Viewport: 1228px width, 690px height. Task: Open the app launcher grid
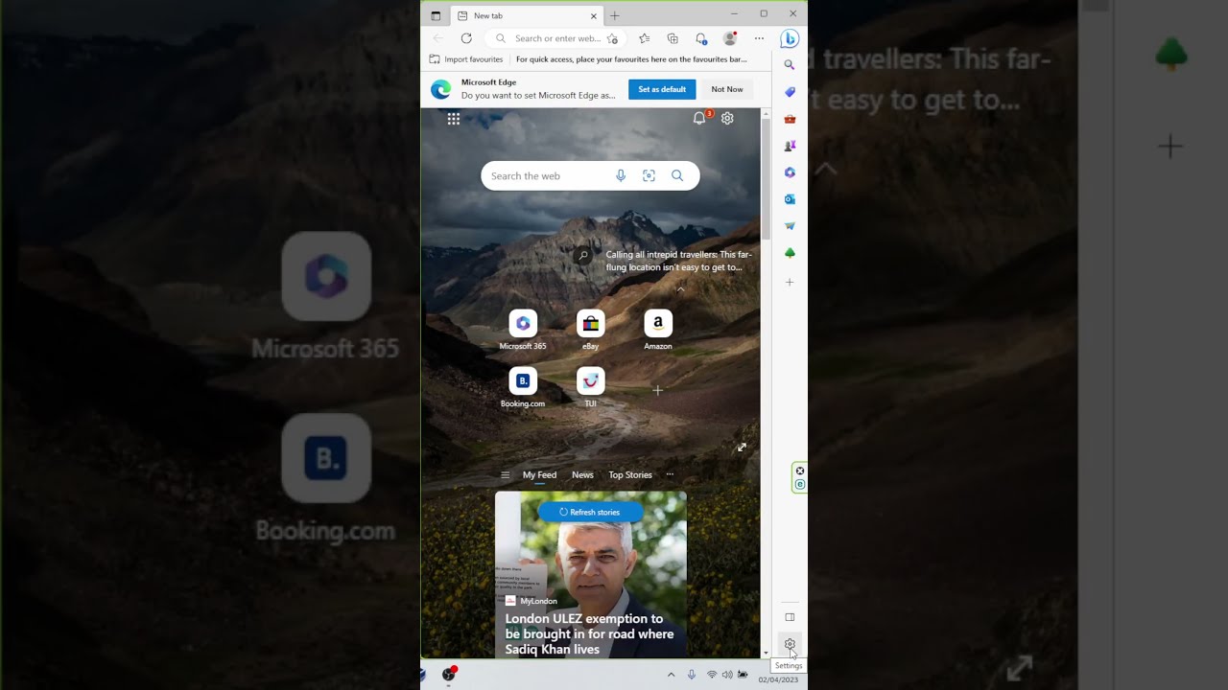click(454, 119)
